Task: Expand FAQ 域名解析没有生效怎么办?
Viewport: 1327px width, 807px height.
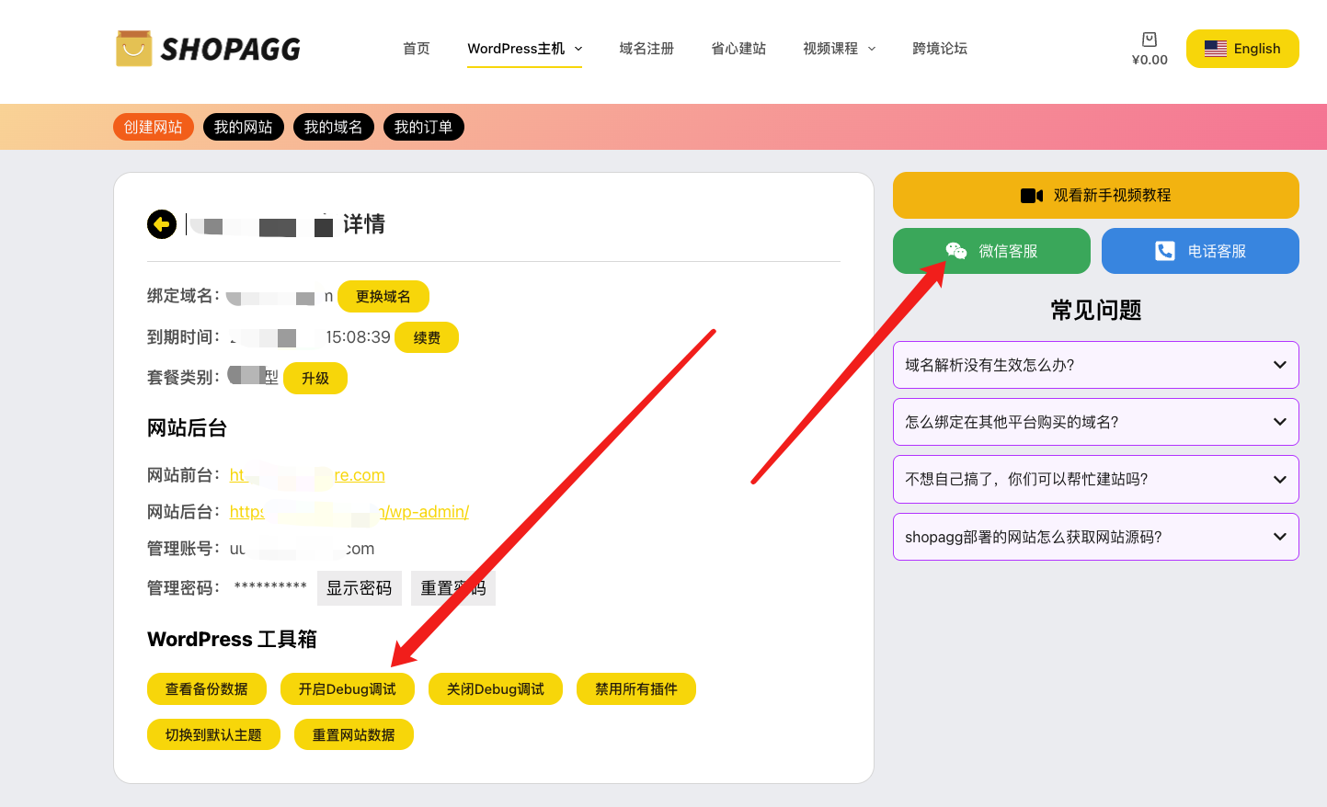Action: point(1096,365)
